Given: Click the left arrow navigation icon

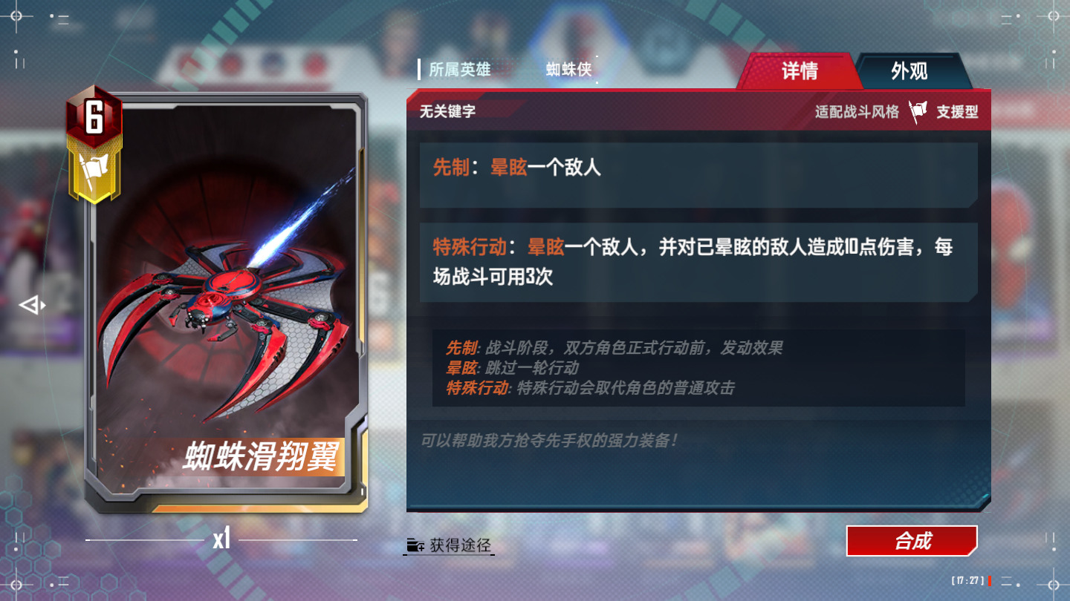Looking at the screenshot, I should pos(32,305).
